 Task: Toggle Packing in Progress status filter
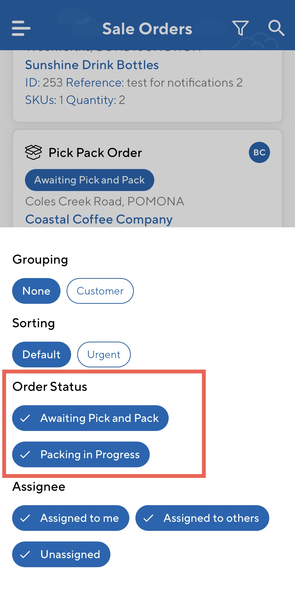pyautogui.click(x=81, y=454)
